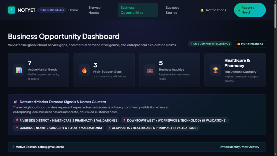Click the NOTYET brand name
This screenshot has width=277, height=156.
click(x=26, y=10)
